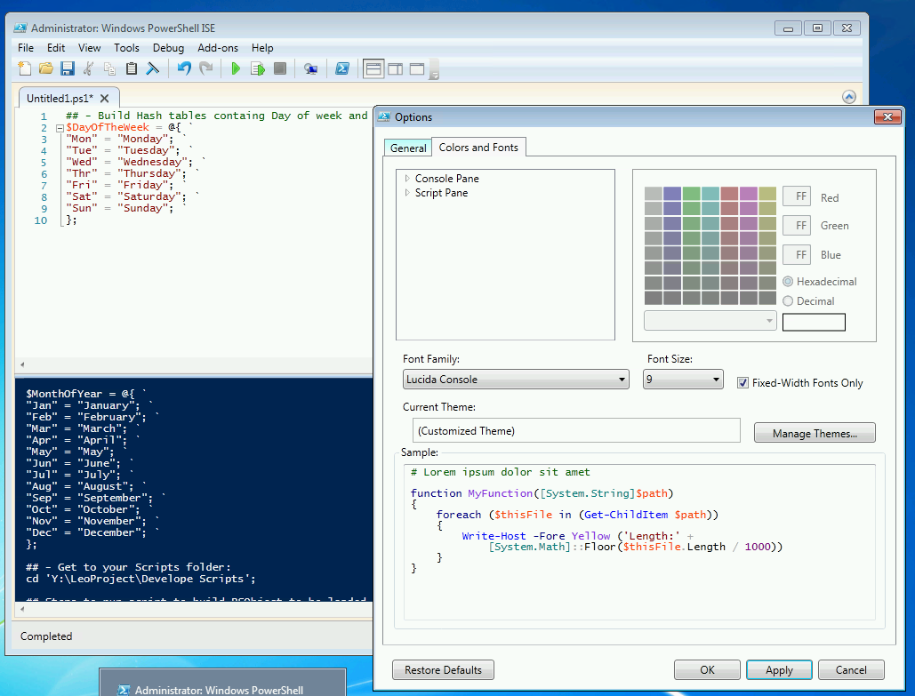Save the script with the floppy disk icon

68,68
